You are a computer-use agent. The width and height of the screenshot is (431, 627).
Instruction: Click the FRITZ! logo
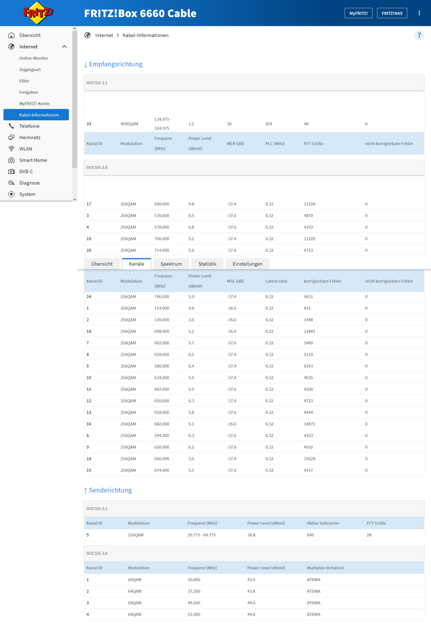pos(38,13)
